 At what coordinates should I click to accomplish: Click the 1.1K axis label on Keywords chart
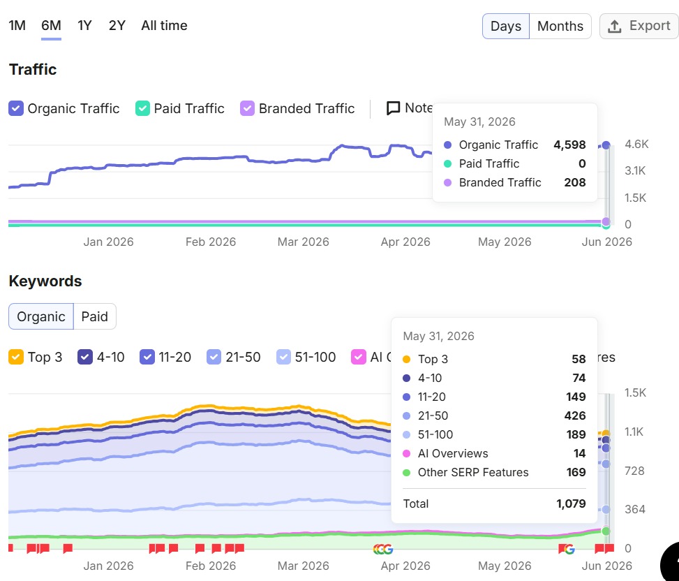(x=634, y=432)
